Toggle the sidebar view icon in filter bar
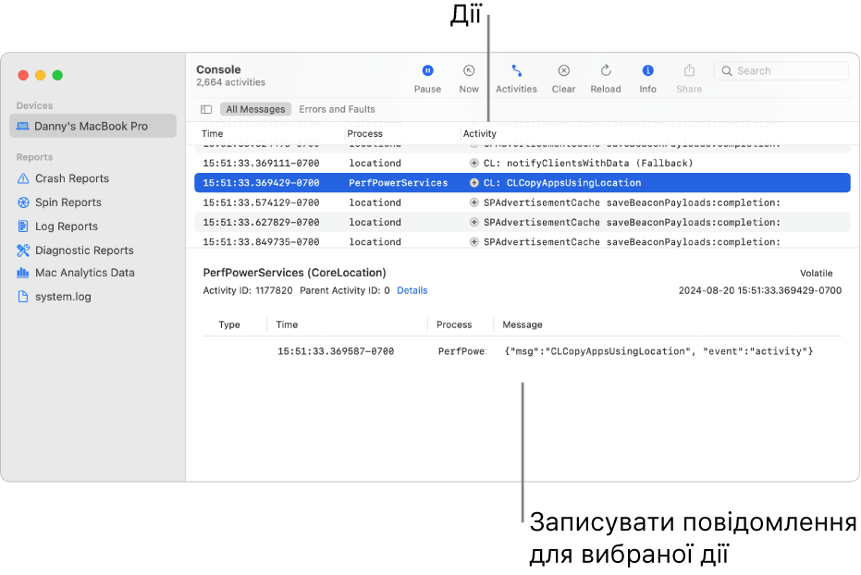 (206, 109)
